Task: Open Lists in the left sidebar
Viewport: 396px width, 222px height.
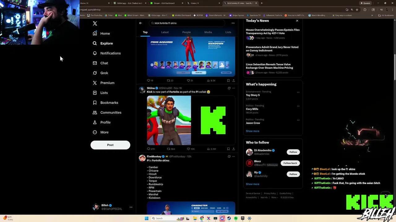Action: click(100, 92)
